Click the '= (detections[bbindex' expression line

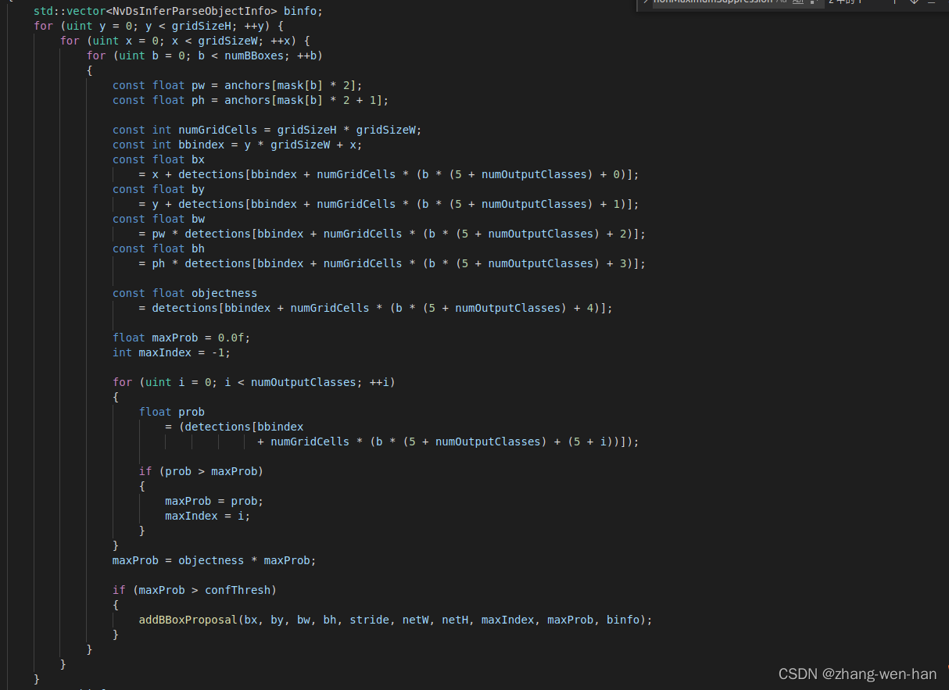tap(235, 427)
